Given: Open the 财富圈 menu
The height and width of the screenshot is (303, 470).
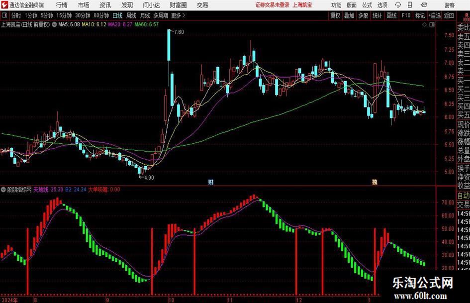Looking at the screenshot, I should [178, 5].
